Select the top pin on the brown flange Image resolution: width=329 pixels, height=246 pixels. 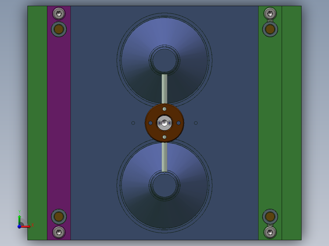pyautogui.click(x=164, y=109)
